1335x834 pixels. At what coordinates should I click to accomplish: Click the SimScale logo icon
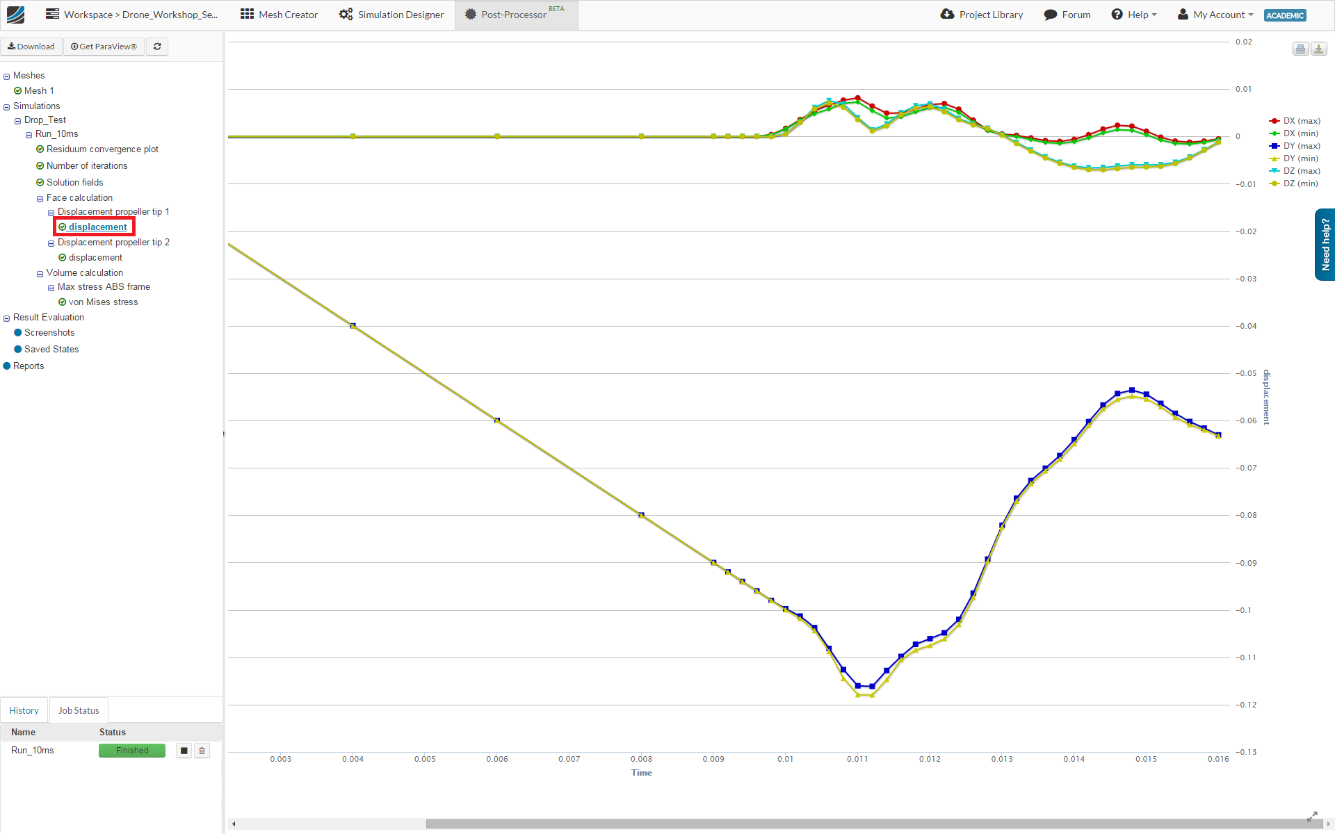pyautogui.click(x=15, y=15)
